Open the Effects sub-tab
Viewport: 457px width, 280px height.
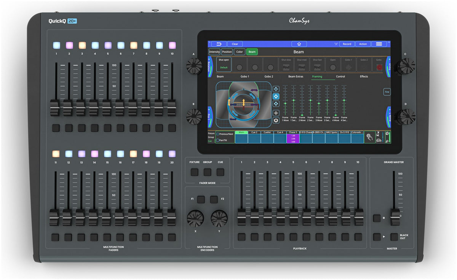pyautogui.click(x=364, y=76)
